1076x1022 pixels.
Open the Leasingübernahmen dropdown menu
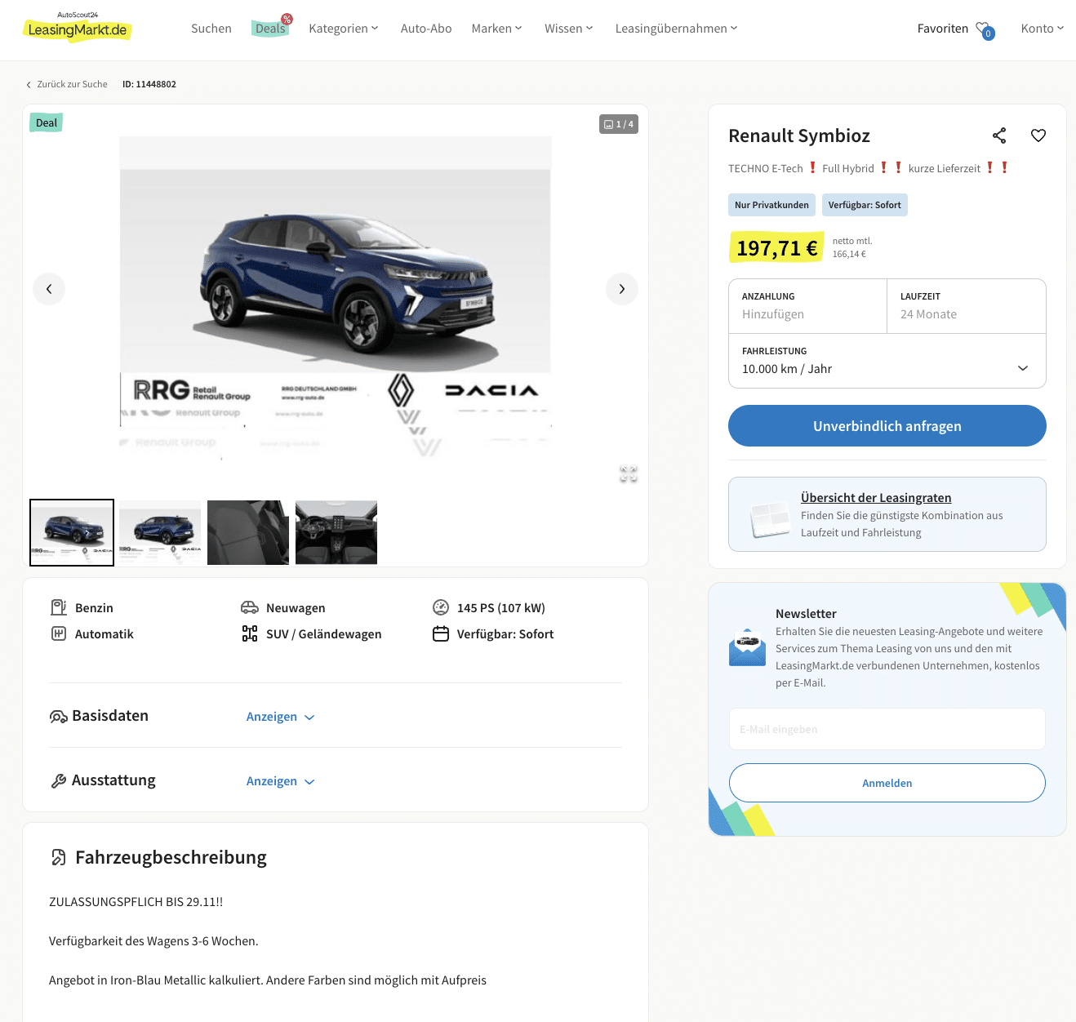click(x=676, y=29)
